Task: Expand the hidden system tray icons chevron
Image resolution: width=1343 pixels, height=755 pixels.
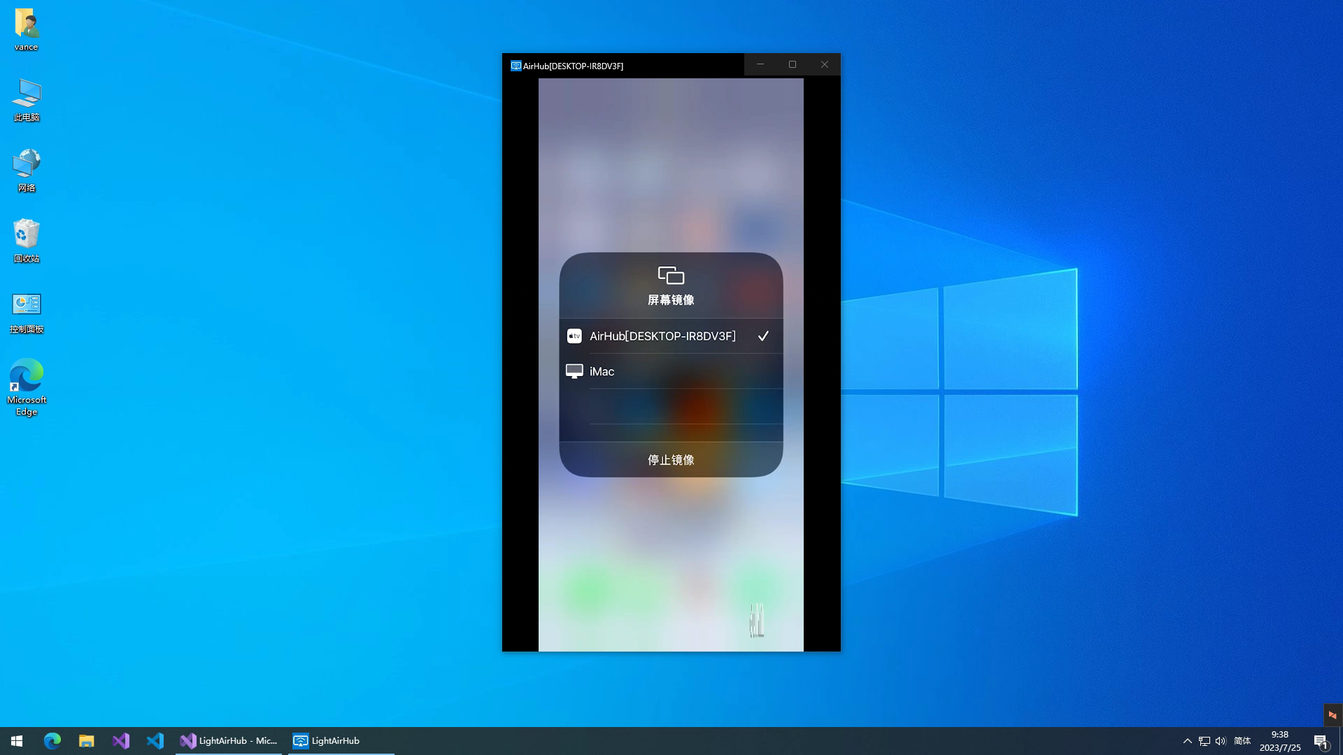Action: 1187,741
